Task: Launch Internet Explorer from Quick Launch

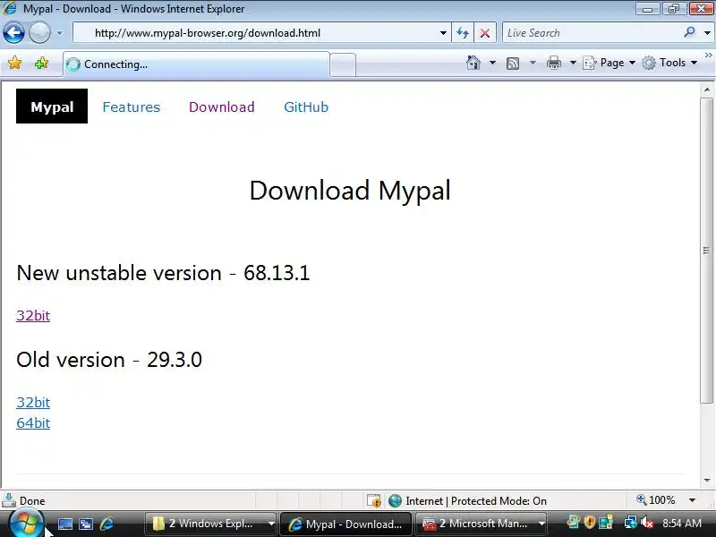Action: coord(107,524)
